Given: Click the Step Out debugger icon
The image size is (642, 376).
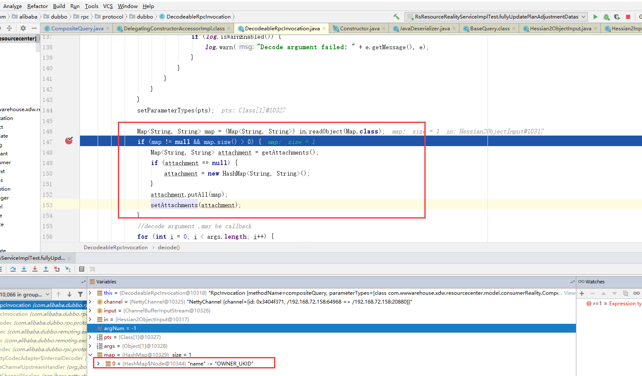Looking at the screenshot, I should 45,269.
